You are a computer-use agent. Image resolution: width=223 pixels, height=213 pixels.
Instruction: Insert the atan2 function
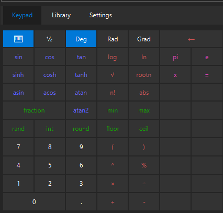[x=81, y=110]
